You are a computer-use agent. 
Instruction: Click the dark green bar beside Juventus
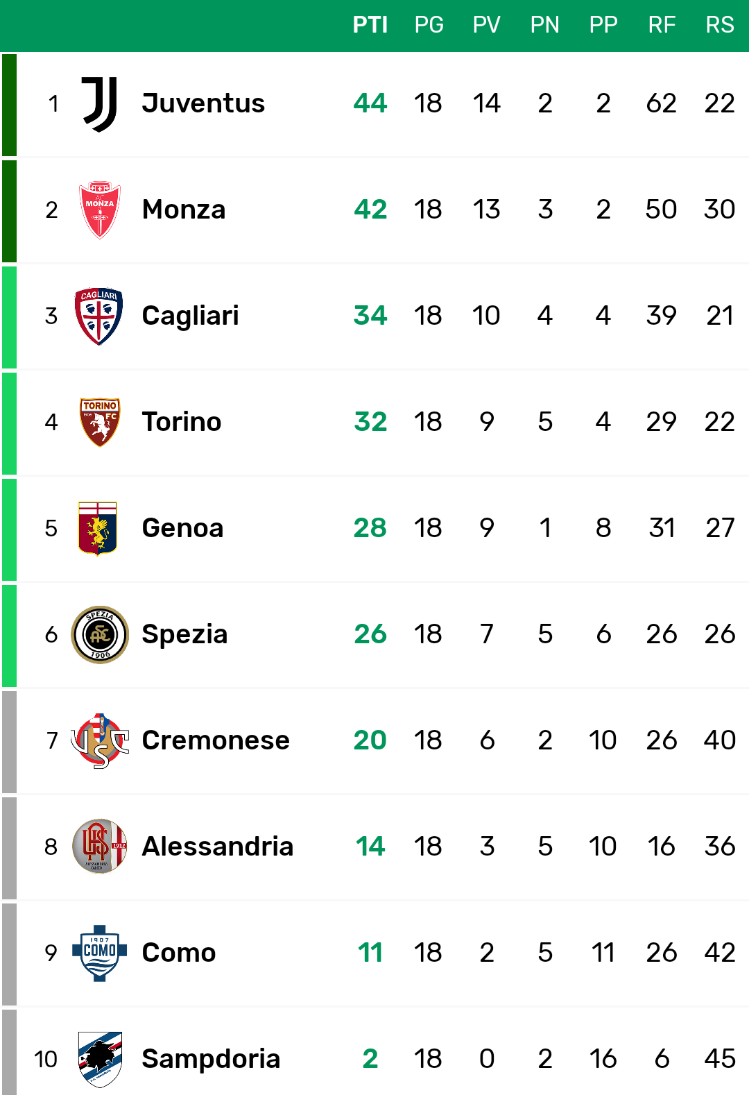click(9, 105)
